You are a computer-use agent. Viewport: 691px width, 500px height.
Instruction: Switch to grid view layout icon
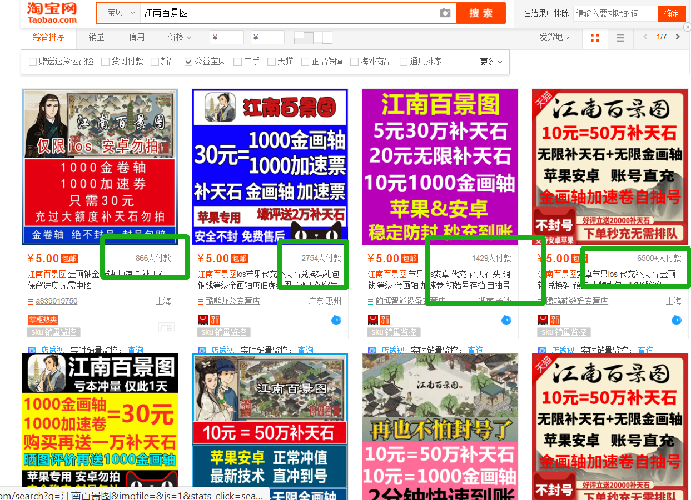click(595, 38)
